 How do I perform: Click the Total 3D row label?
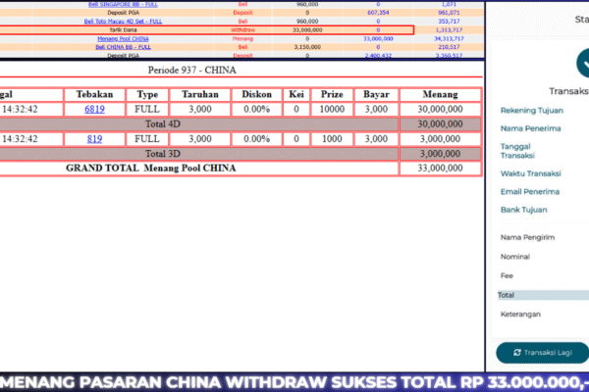163,154
